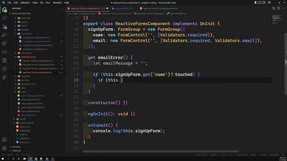This screenshot has height=161, width=287.
Task: Open File Explorer from the taskbar
Action: pyautogui.click(x=24, y=159)
